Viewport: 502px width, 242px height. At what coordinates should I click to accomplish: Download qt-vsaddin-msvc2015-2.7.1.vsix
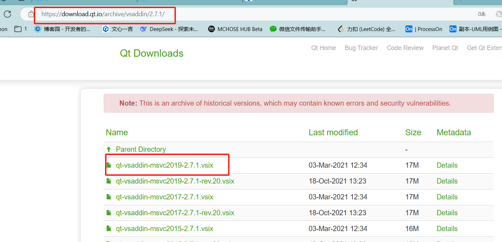tap(164, 229)
